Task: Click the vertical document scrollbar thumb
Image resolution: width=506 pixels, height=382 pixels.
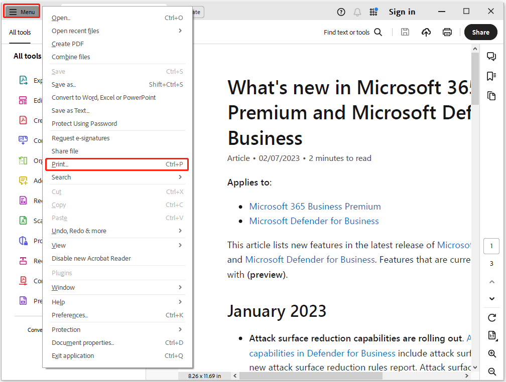Action: click(x=475, y=78)
